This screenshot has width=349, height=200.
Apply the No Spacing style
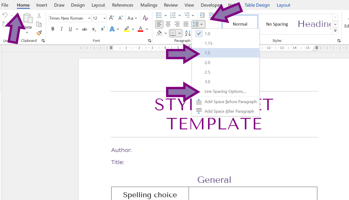tap(277, 24)
